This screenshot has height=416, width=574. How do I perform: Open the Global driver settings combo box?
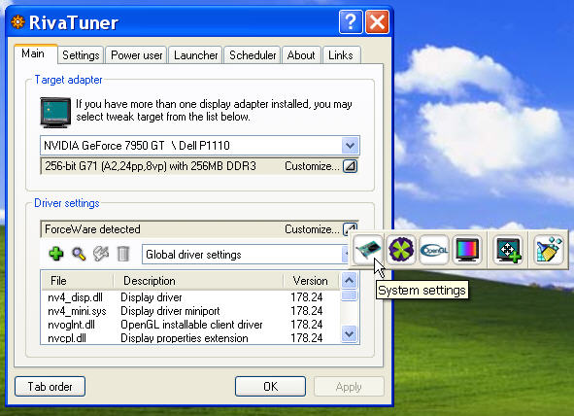(245, 254)
